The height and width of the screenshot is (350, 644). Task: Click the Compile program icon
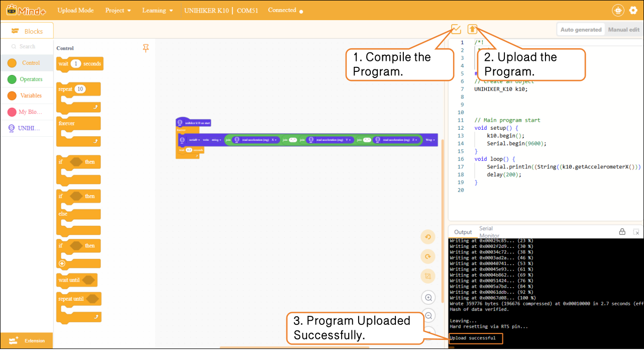tap(456, 29)
